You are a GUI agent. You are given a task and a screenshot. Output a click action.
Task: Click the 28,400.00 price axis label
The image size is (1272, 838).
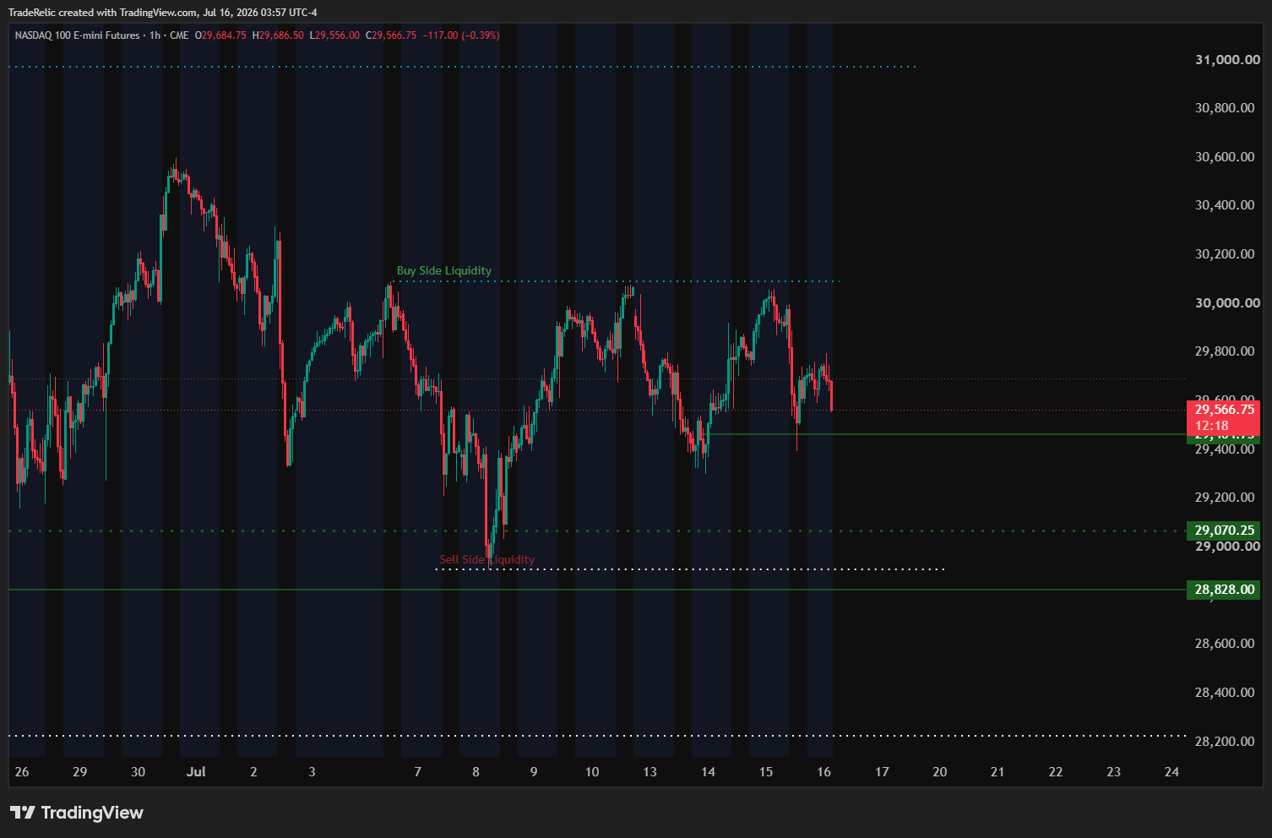[x=1225, y=693]
